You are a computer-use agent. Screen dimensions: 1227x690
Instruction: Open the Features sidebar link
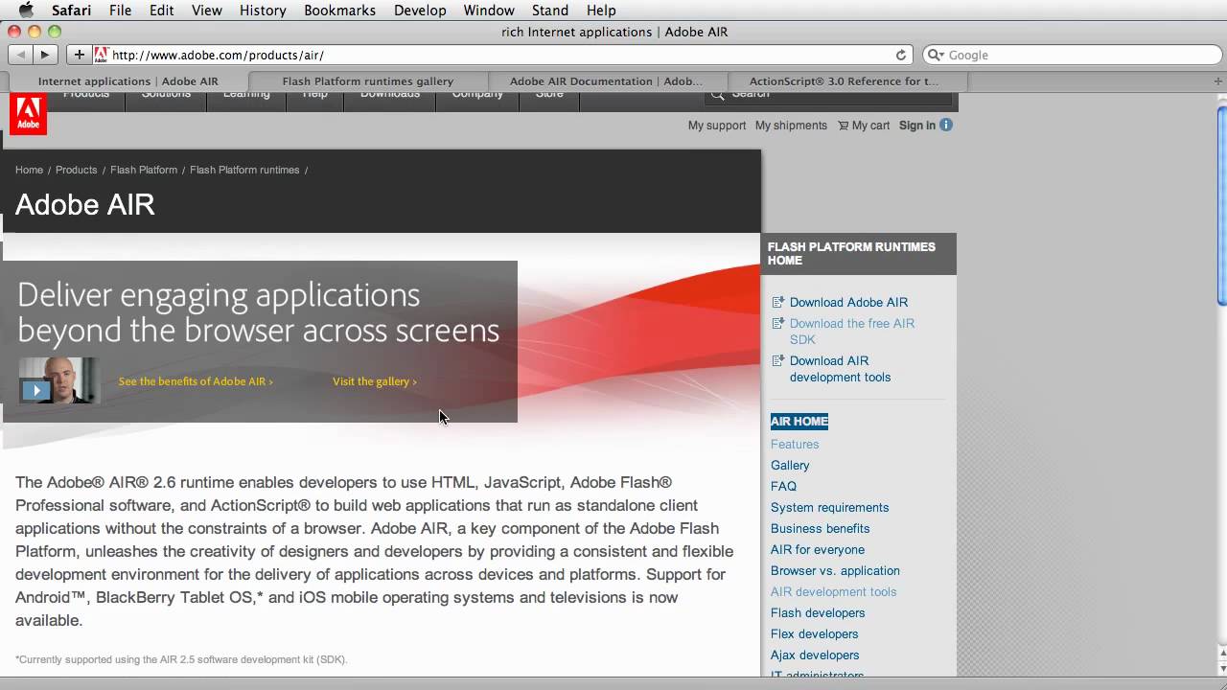pos(795,445)
